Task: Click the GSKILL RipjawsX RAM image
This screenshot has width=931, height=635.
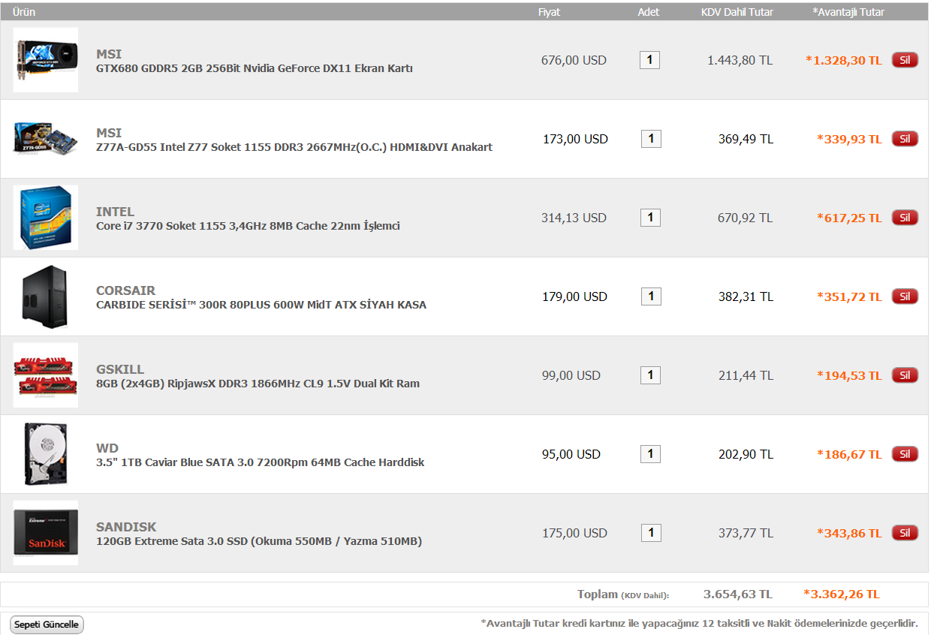Action: (x=46, y=375)
